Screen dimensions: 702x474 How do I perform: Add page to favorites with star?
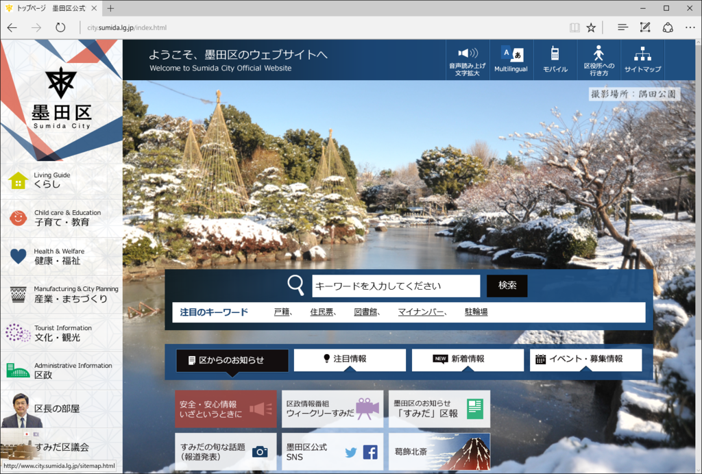[591, 27]
